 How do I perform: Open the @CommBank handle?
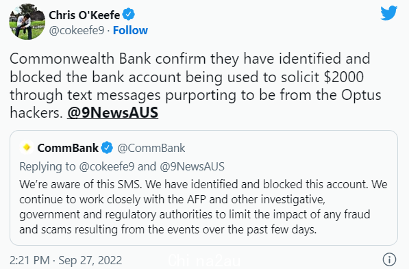pyautogui.click(x=151, y=148)
